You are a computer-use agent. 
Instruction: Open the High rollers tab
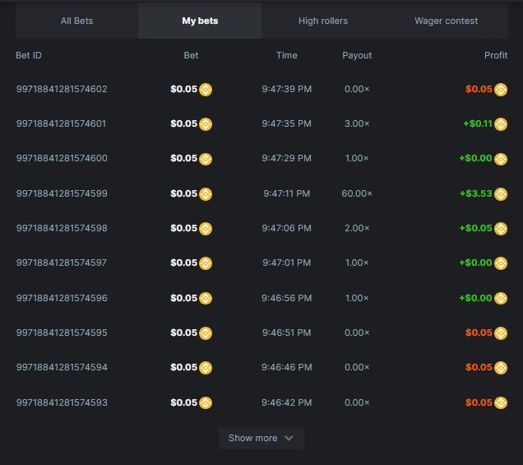[323, 21]
